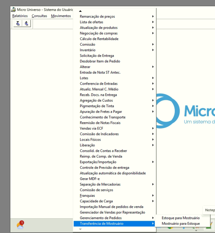
Task: Open the weather notification icon in taskbar
Action: [21, 225]
